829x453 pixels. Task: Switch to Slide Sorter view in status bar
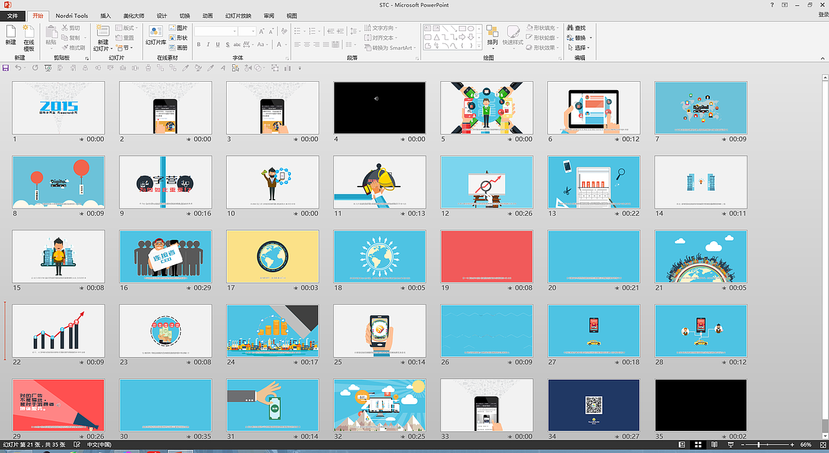click(698, 445)
